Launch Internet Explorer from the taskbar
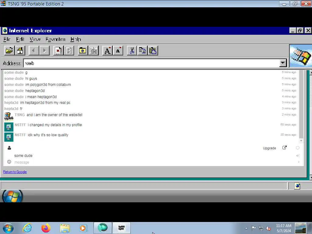Viewport: 312px width, 234px height. [27, 228]
